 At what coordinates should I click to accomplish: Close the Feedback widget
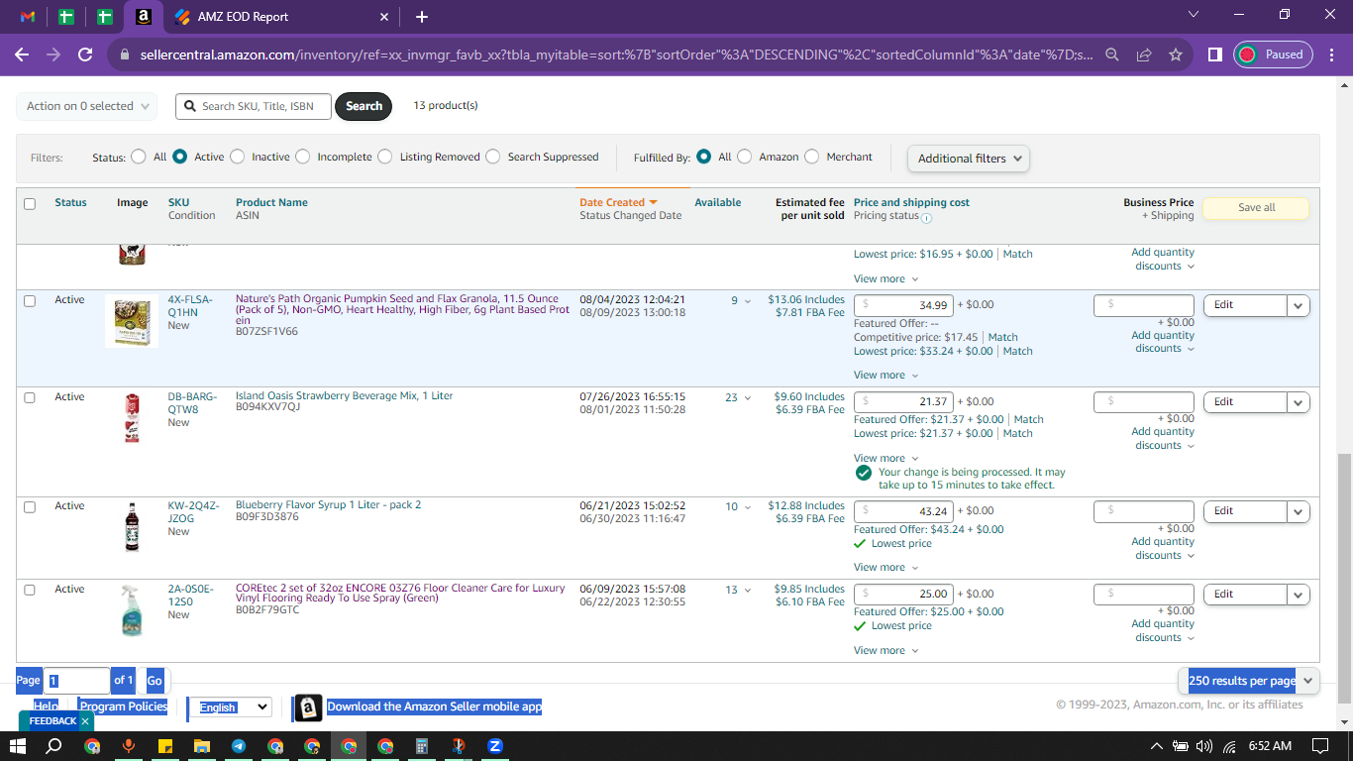(85, 721)
